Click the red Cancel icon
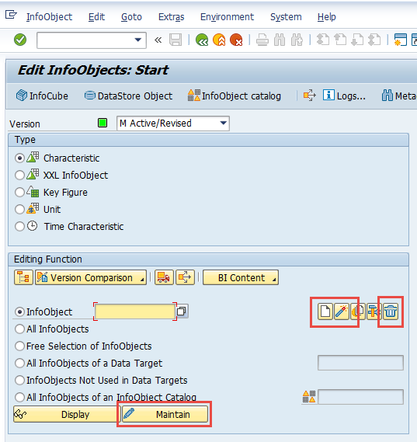Image resolution: width=417 pixels, height=442 pixels. click(x=236, y=40)
